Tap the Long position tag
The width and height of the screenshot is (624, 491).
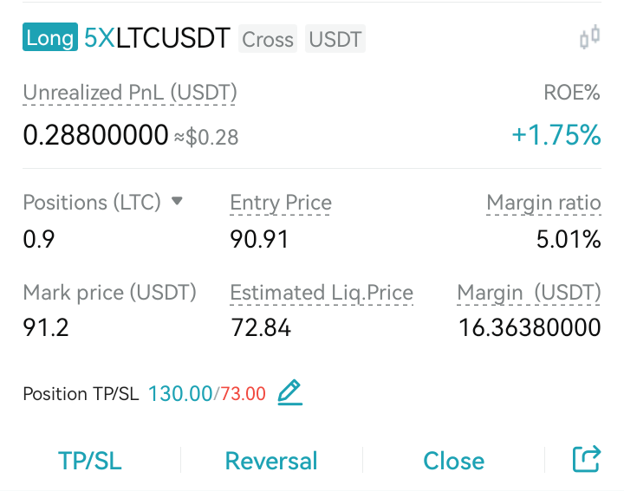click(50, 37)
